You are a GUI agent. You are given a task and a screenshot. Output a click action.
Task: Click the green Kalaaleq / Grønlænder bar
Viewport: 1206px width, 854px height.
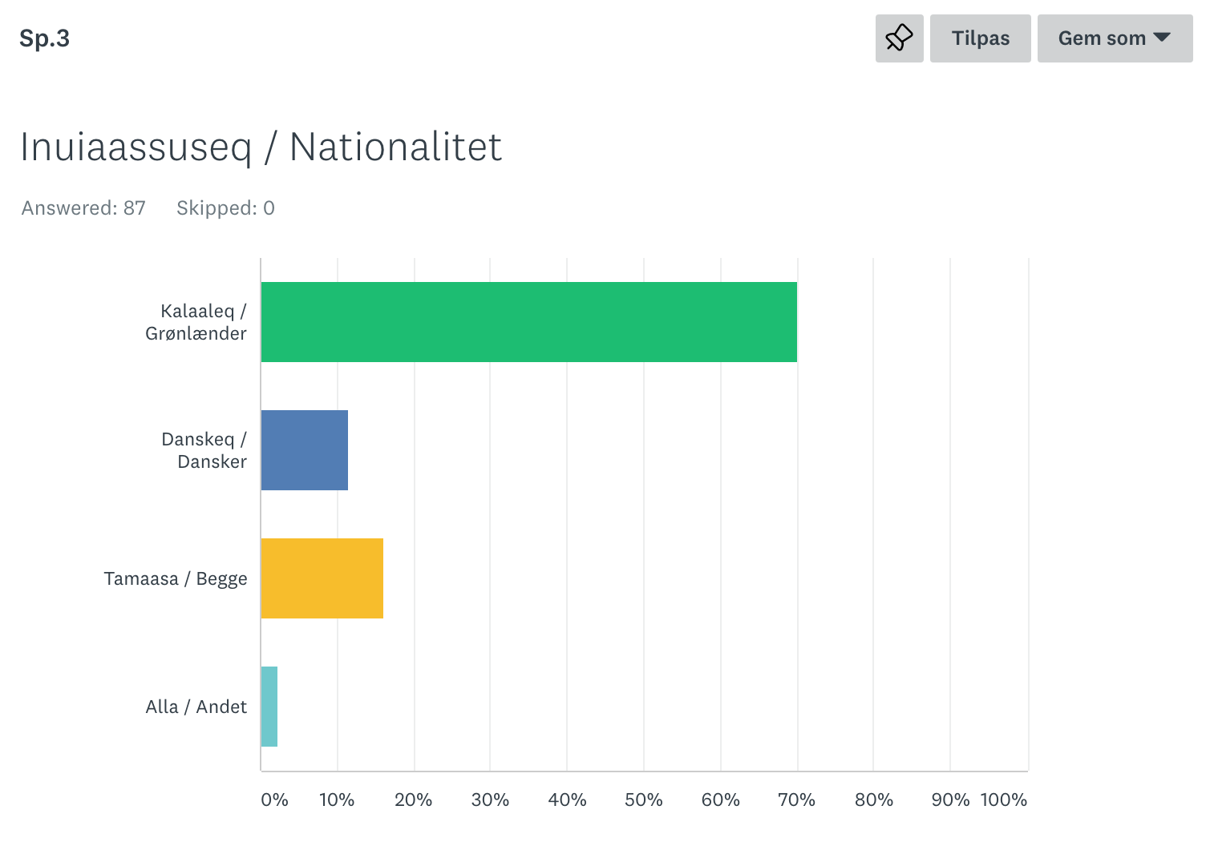[x=528, y=322]
